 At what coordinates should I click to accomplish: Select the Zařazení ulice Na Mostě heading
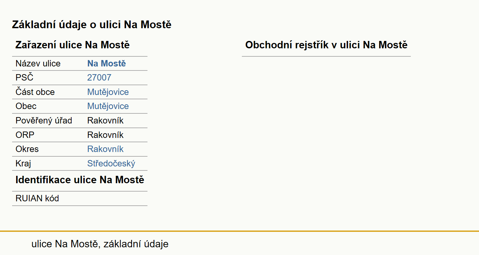[x=73, y=45]
